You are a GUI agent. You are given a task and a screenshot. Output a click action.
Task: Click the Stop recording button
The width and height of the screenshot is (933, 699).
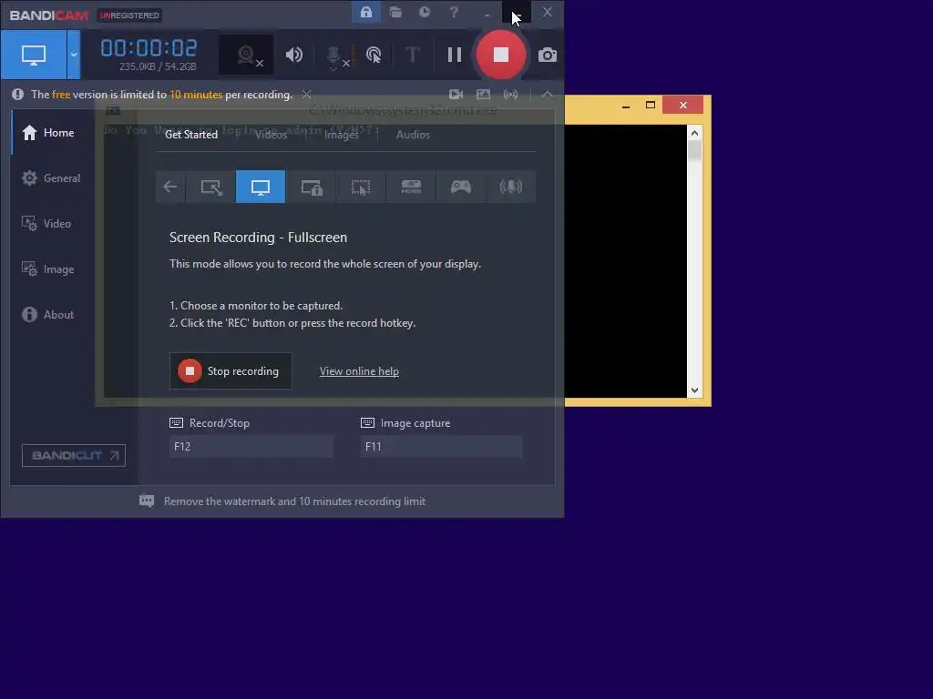[231, 371]
